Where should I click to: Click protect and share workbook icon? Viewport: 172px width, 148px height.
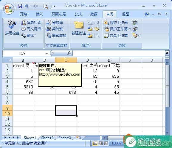(135, 23)
